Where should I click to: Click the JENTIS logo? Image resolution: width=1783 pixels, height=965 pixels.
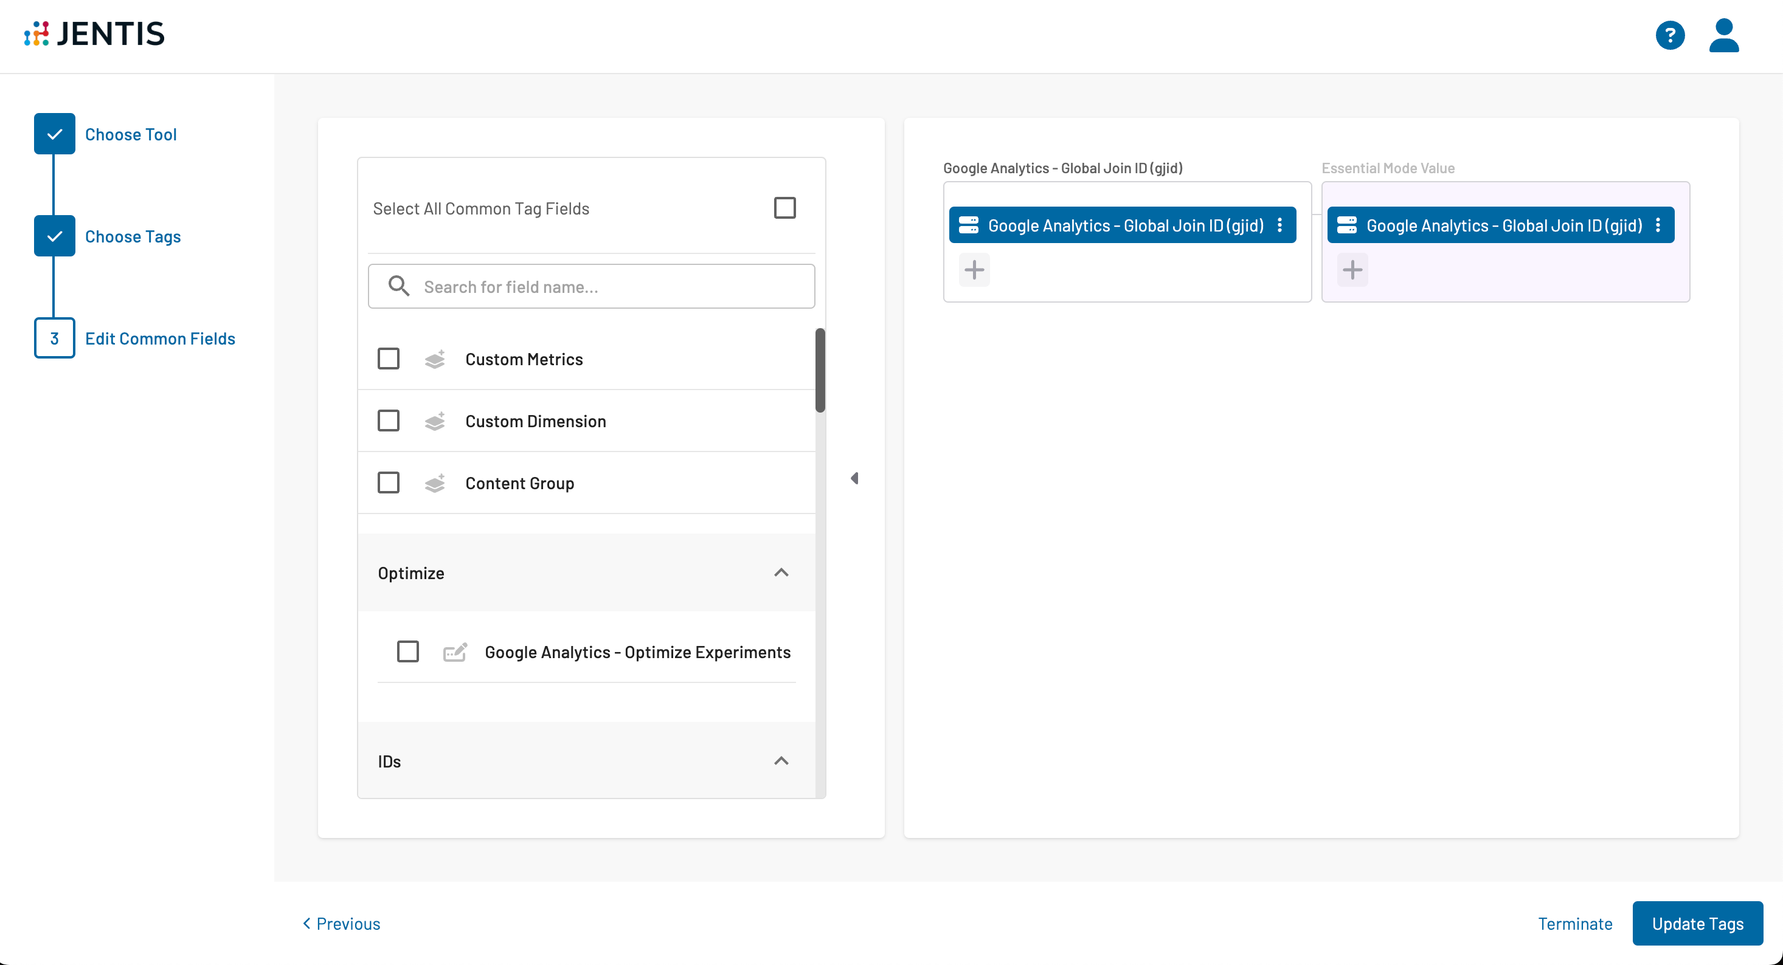pyautogui.click(x=95, y=34)
